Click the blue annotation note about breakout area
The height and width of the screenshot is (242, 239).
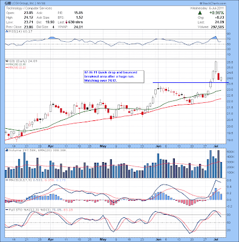coord(114,76)
